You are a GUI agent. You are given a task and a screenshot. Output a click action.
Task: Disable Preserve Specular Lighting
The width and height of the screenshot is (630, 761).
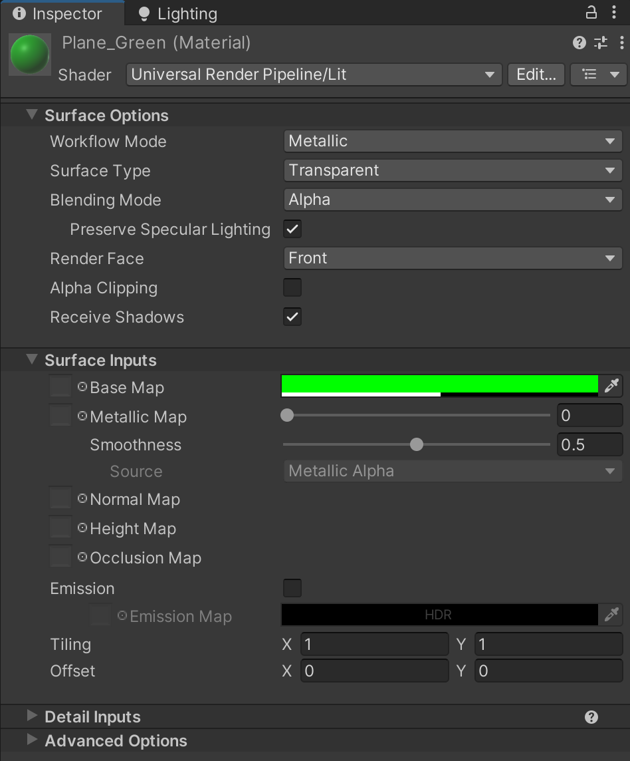292,229
